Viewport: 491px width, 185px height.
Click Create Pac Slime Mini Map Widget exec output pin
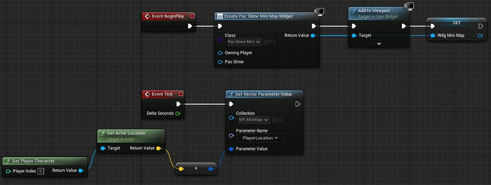pyautogui.click(x=314, y=26)
